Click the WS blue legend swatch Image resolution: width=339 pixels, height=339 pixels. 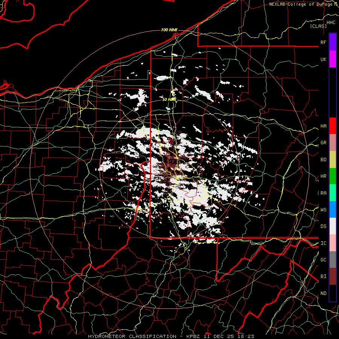[x=333, y=209]
